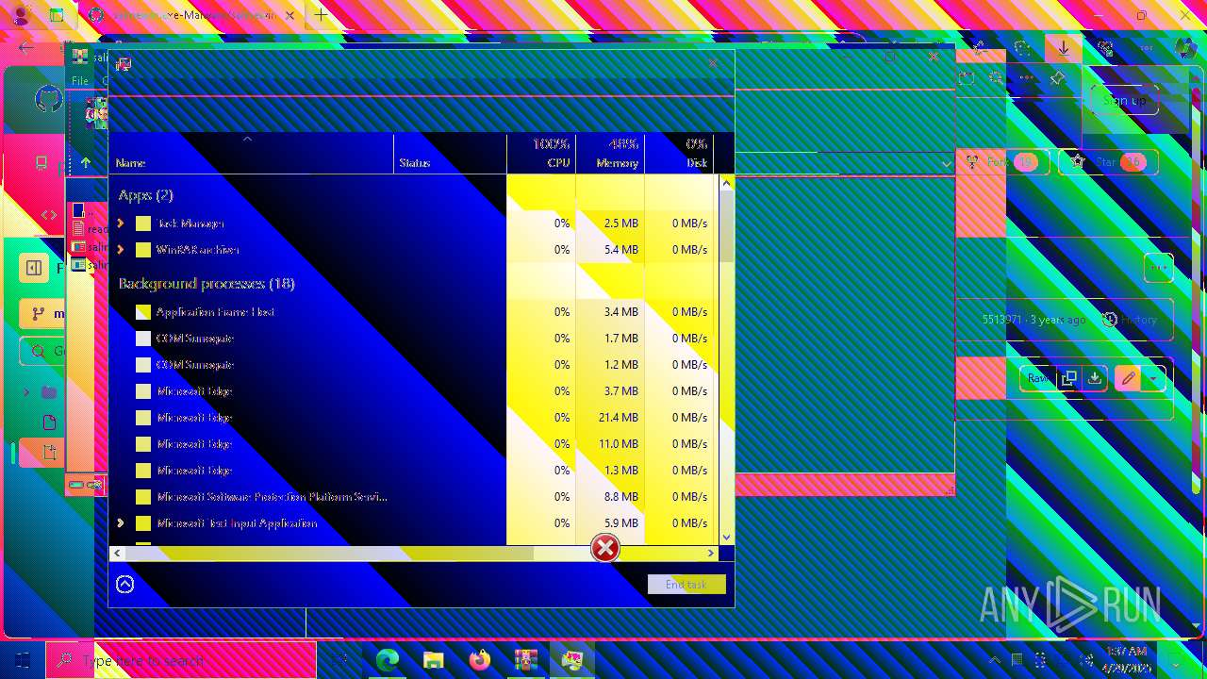
Task: Open Firefox from the taskbar
Action: point(479,660)
